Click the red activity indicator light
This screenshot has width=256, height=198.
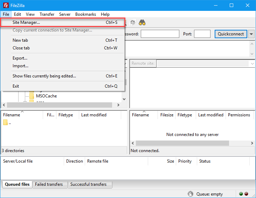tap(246, 194)
